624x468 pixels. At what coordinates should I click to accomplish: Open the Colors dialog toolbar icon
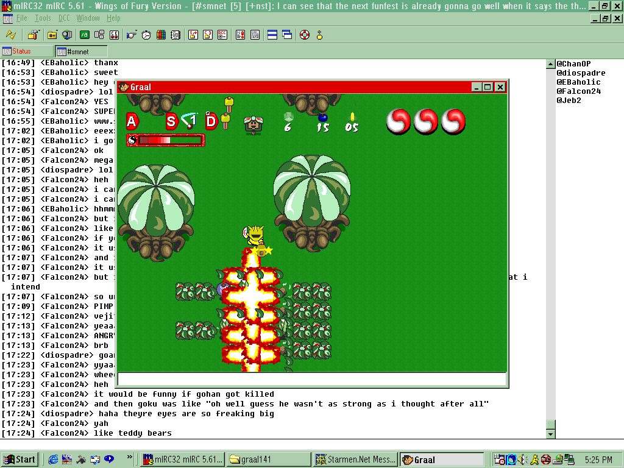(161, 35)
